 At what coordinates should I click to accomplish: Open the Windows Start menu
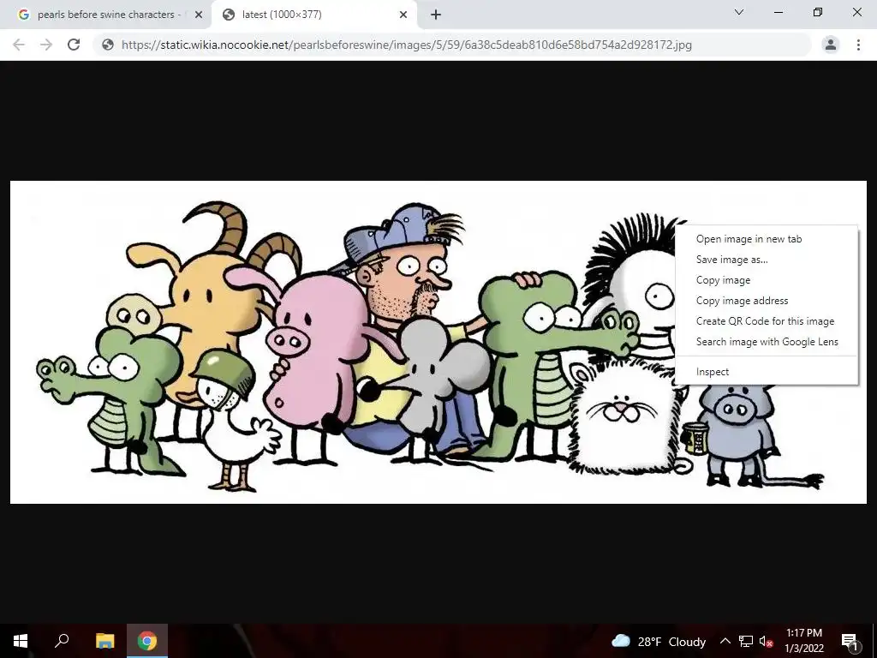tap(21, 641)
